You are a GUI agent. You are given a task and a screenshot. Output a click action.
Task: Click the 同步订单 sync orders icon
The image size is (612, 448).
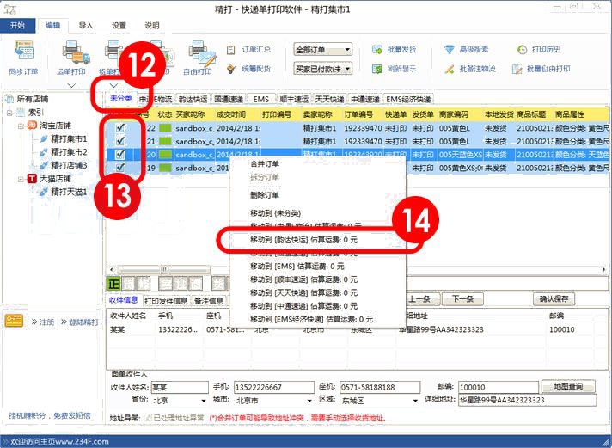coord(22,54)
